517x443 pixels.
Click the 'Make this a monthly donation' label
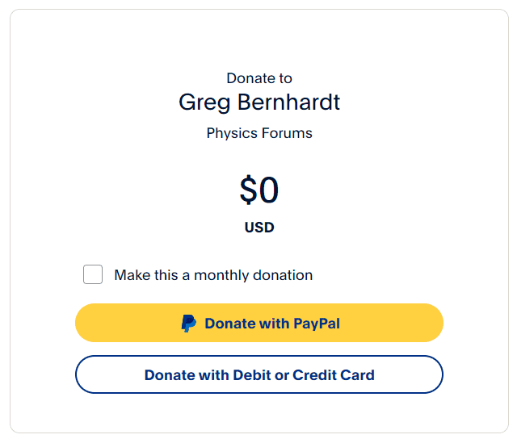tap(213, 275)
